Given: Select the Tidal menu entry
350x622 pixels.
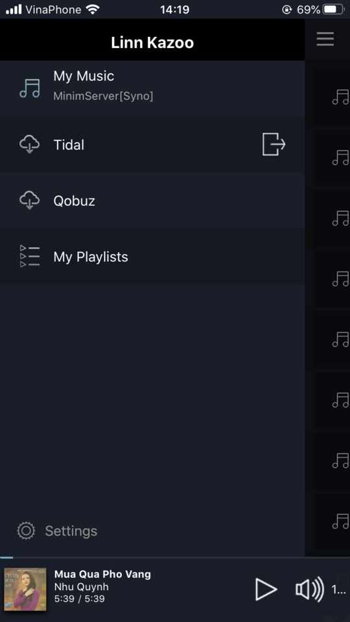Looking at the screenshot, I should tap(152, 144).
